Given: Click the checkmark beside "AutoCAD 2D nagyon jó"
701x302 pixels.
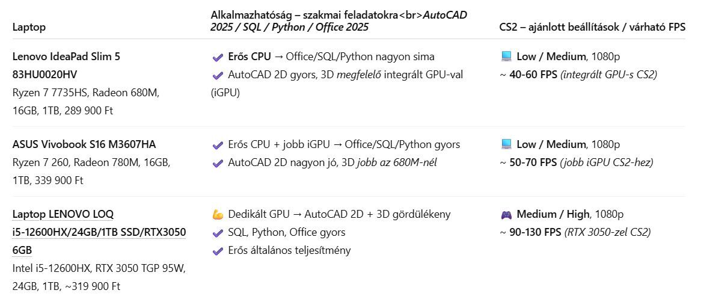Looking at the screenshot, I should click(x=218, y=163).
